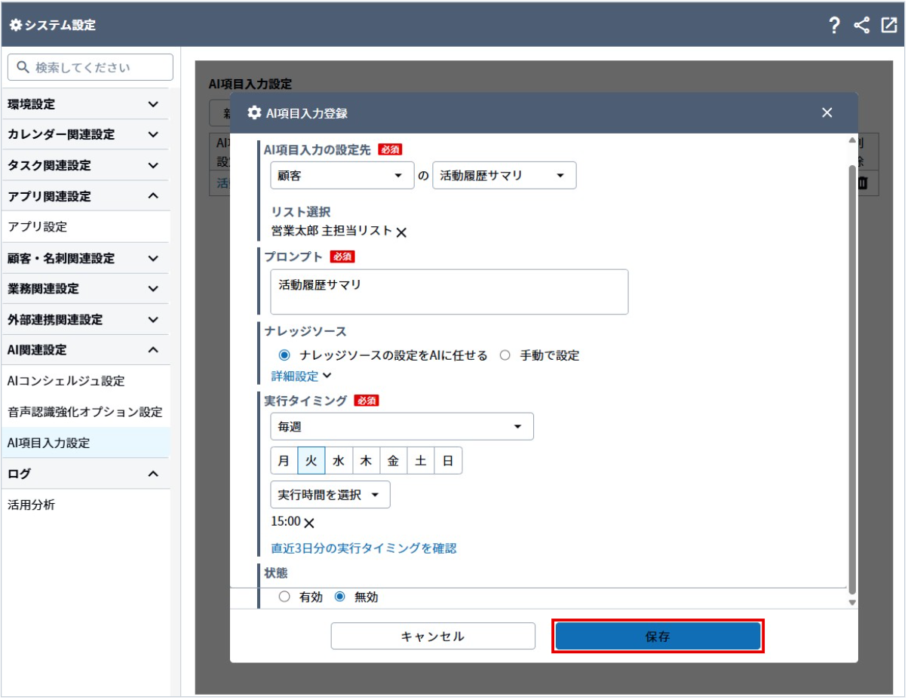Expand 業務関連設定 section
Viewport: 908px width, 700px height.
pos(85,289)
